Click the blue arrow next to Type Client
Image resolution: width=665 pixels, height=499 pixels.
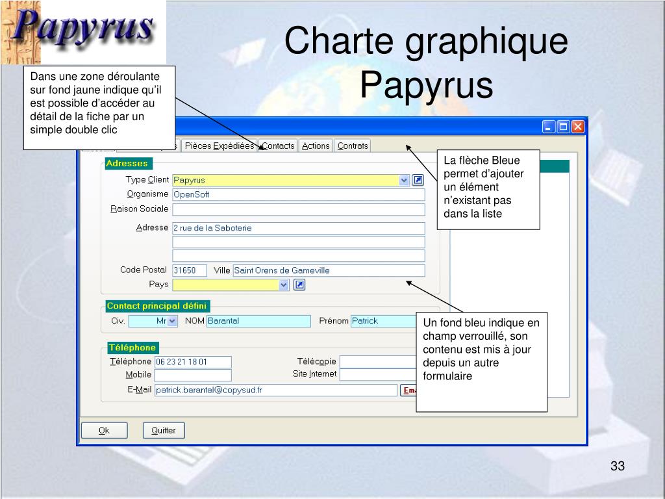coord(418,181)
